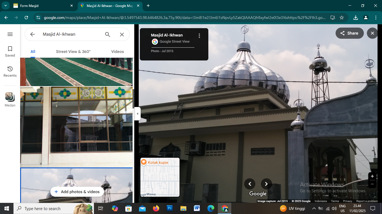The image size is (382, 214).
Task: Clear the Masjid Al-Ikhwan search text
Action: coord(122,34)
